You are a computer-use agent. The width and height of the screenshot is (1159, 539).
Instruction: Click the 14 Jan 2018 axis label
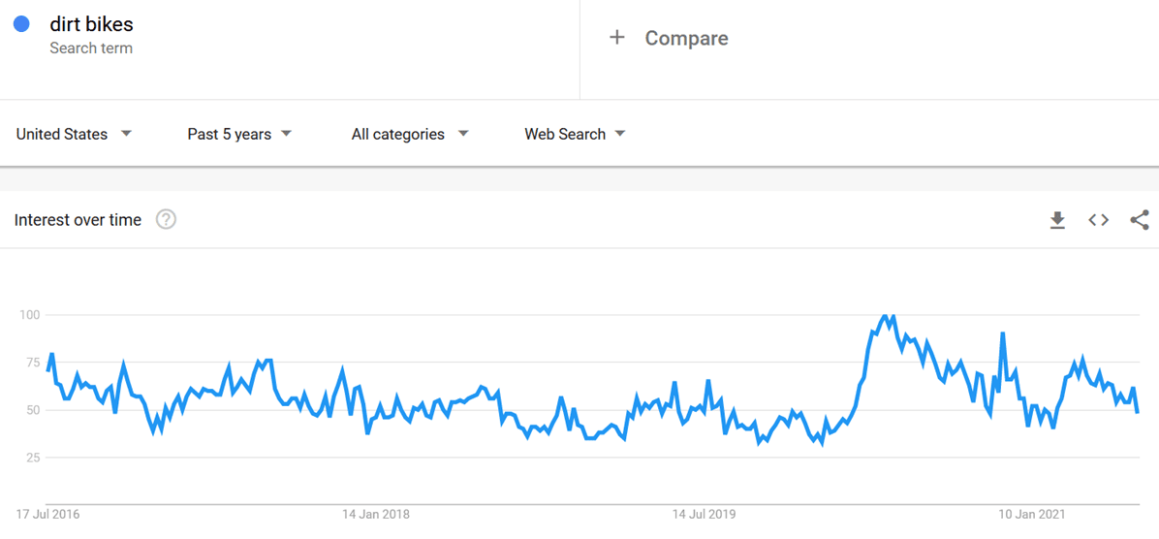pyautogui.click(x=376, y=513)
